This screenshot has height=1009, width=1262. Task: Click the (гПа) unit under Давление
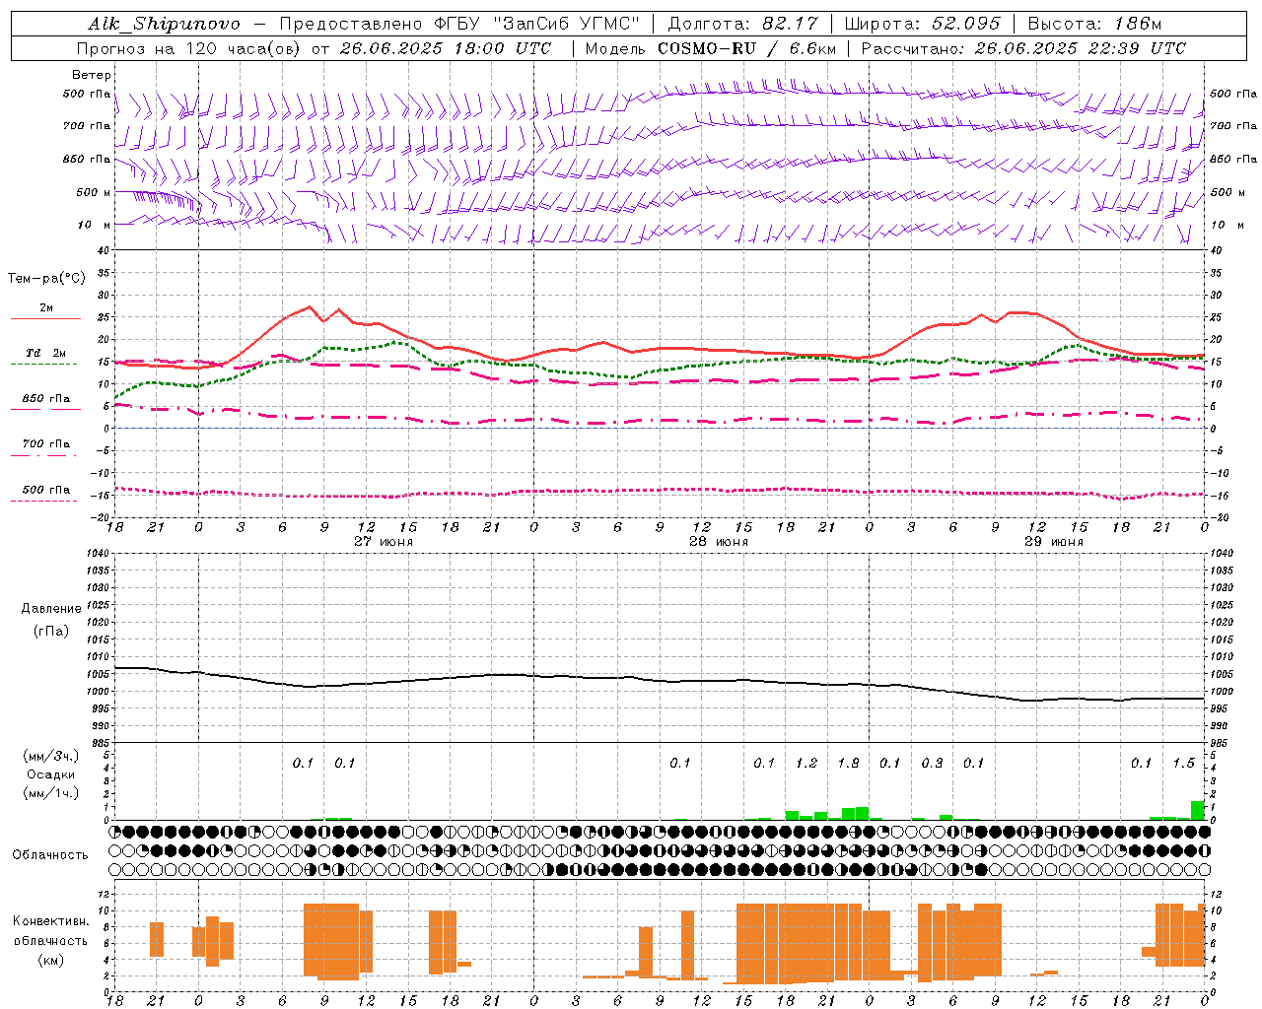click(x=51, y=631)
